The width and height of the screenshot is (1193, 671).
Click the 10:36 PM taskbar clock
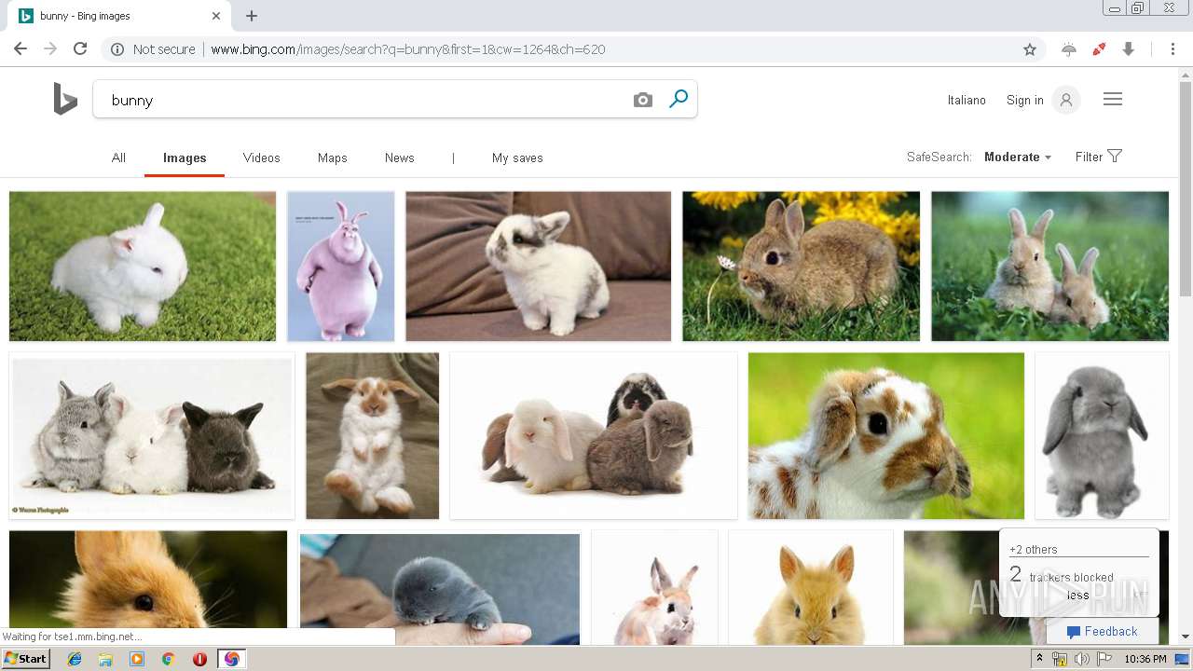click(x=1145, y=659)
